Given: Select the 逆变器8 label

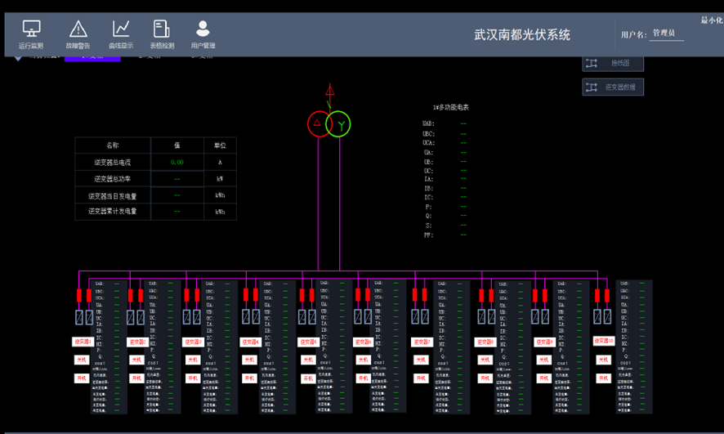Looking at the screenshot, I should (485, 342).
